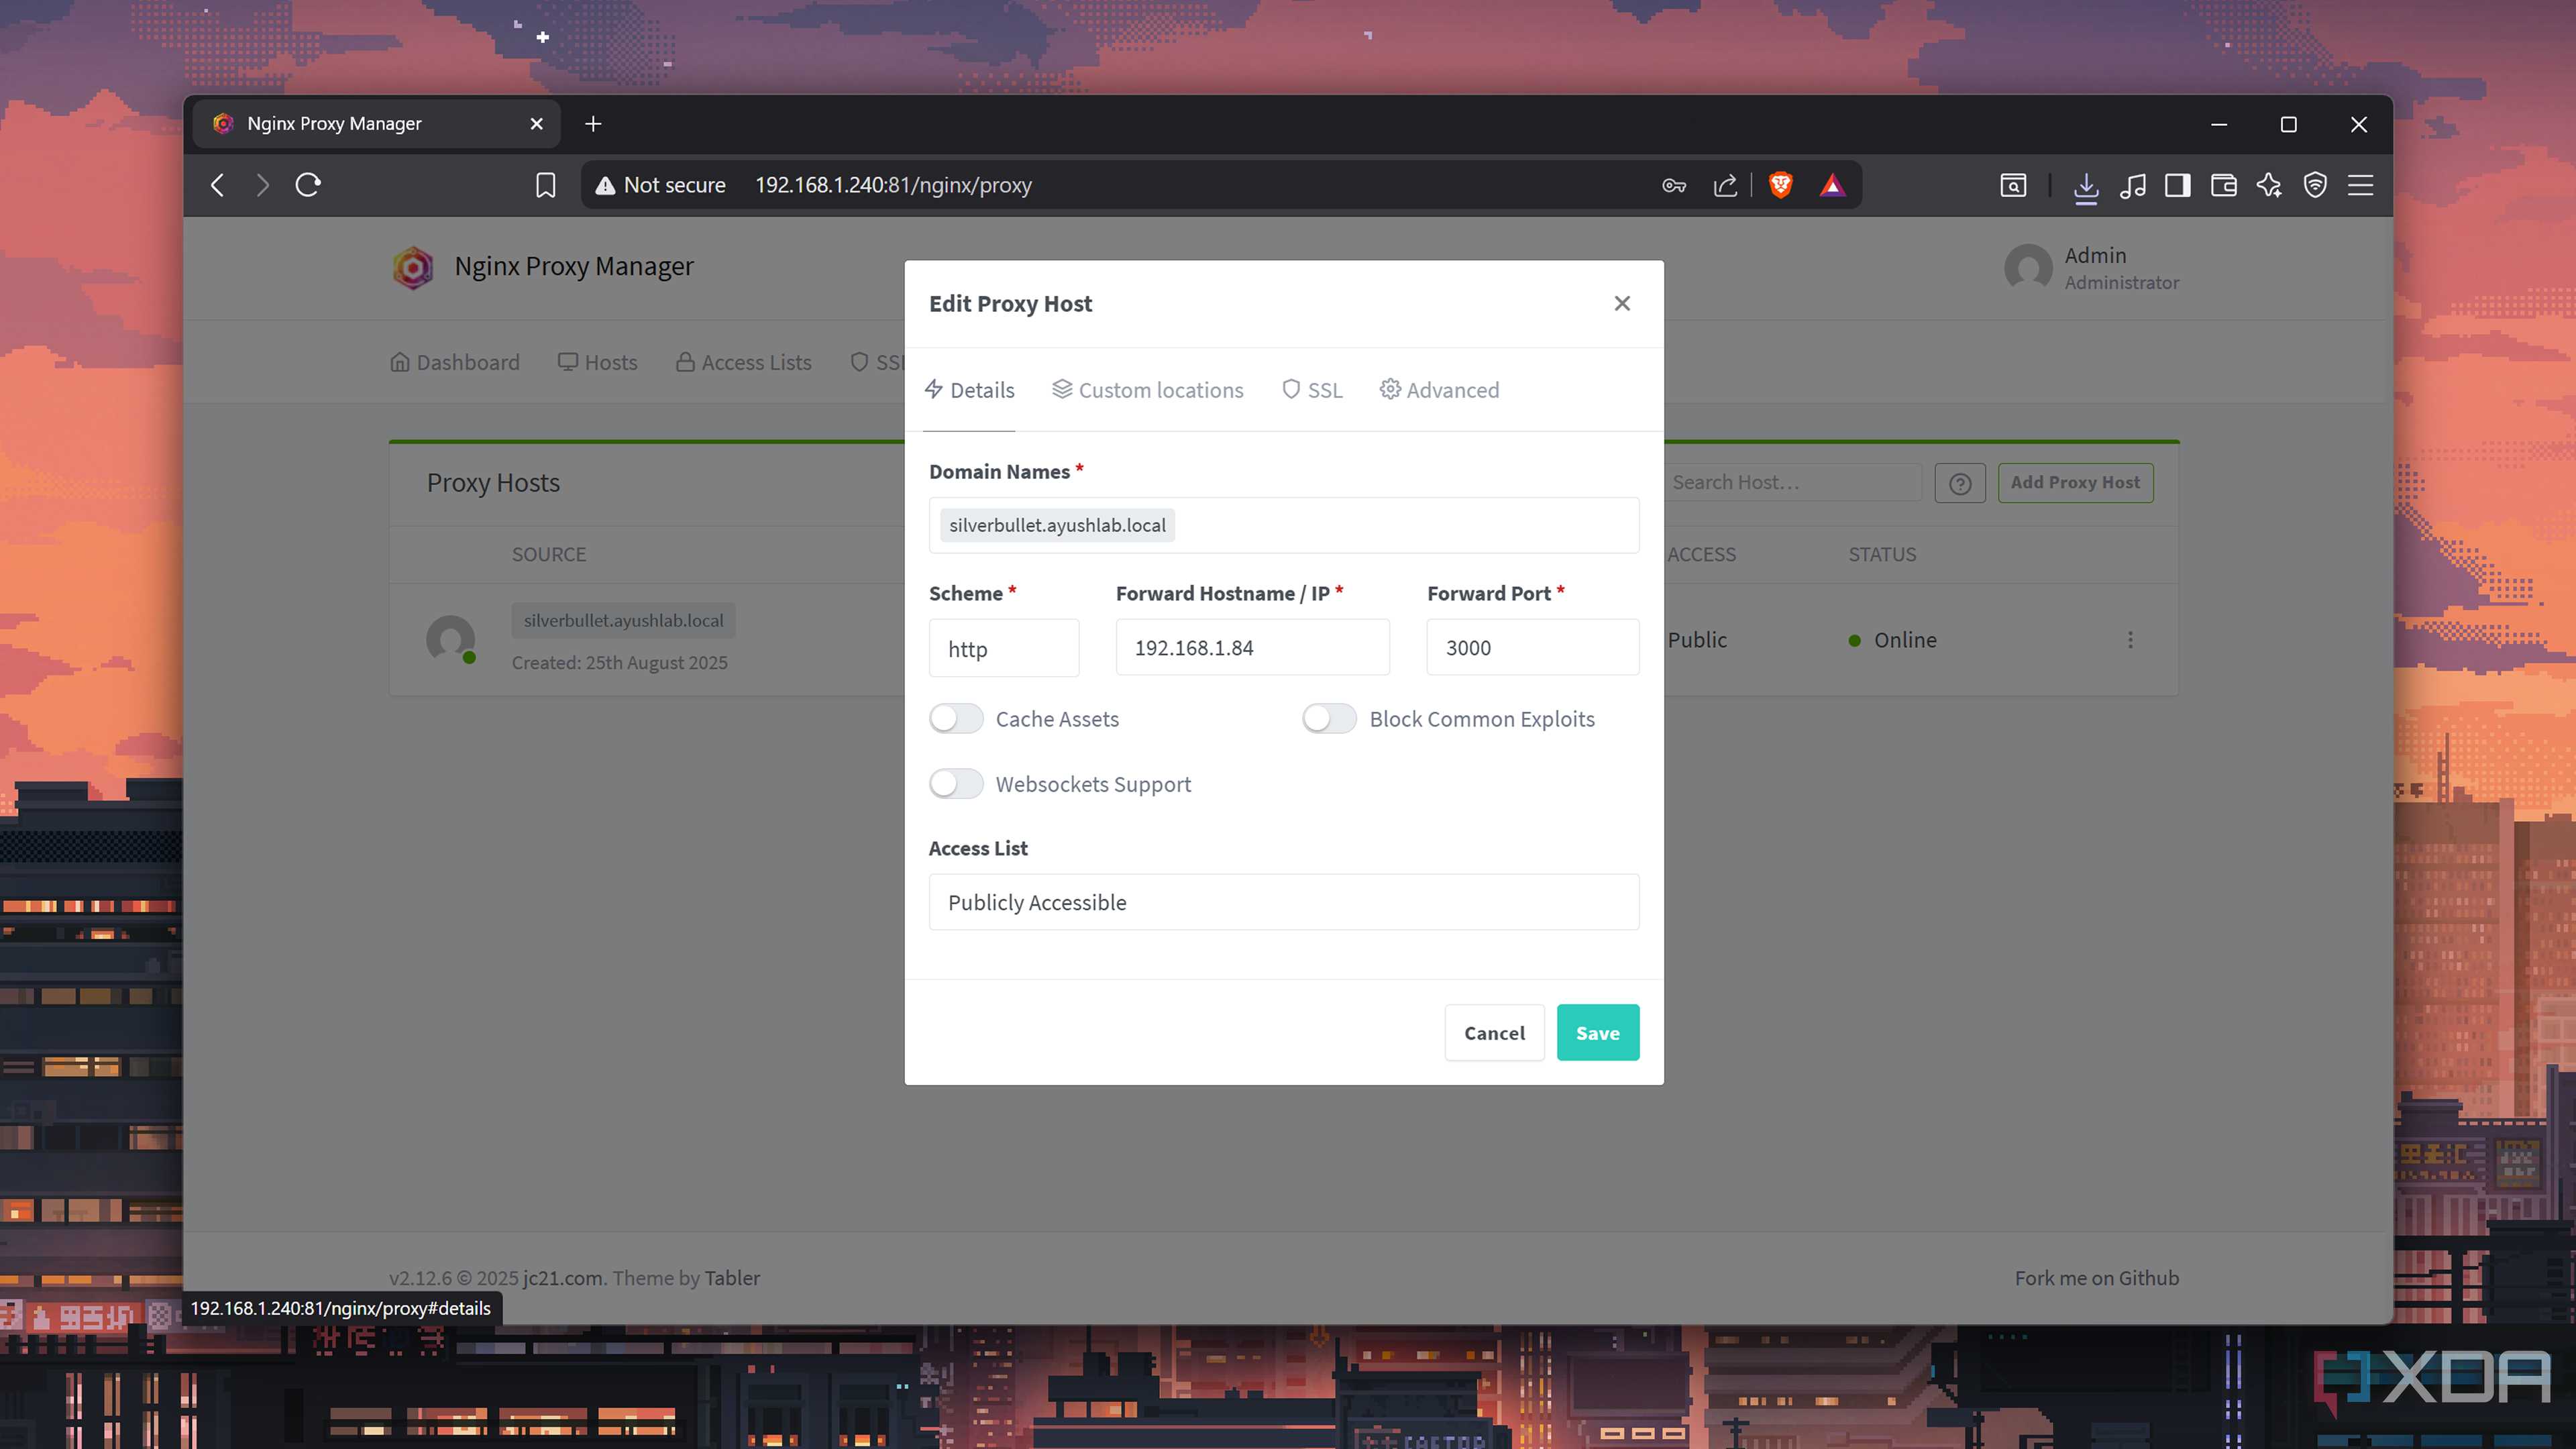Open the Scheme dropdown showing http

pyautogui.click(x=1004, y=647)
